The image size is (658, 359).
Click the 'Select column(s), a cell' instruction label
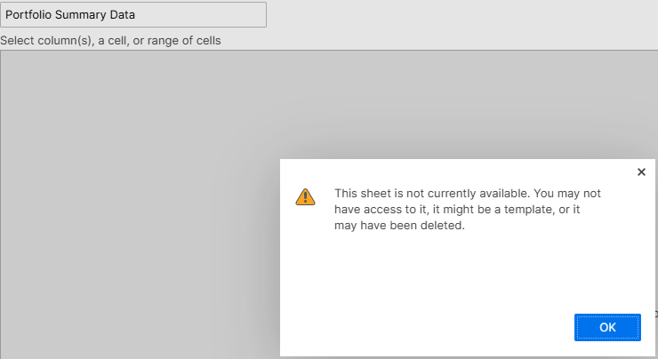click(x=110, y=41)
